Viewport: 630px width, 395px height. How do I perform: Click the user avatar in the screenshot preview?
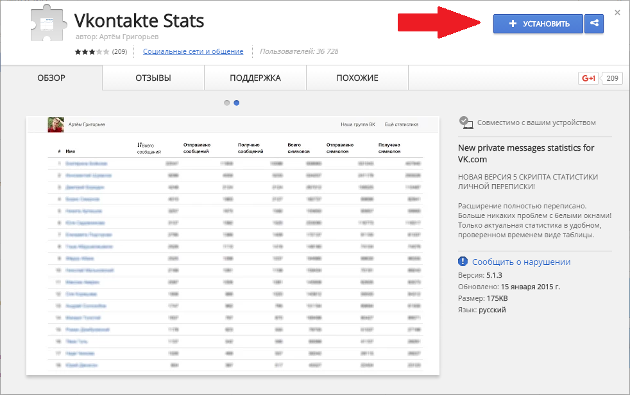tap(55, 124)
